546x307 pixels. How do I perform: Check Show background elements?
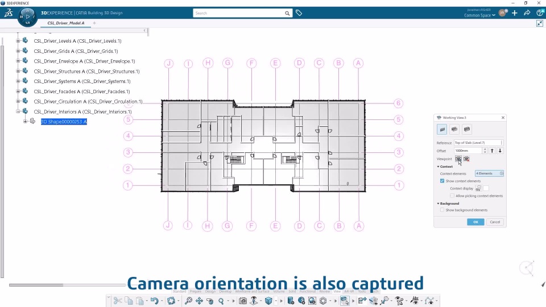click(442, 210)
